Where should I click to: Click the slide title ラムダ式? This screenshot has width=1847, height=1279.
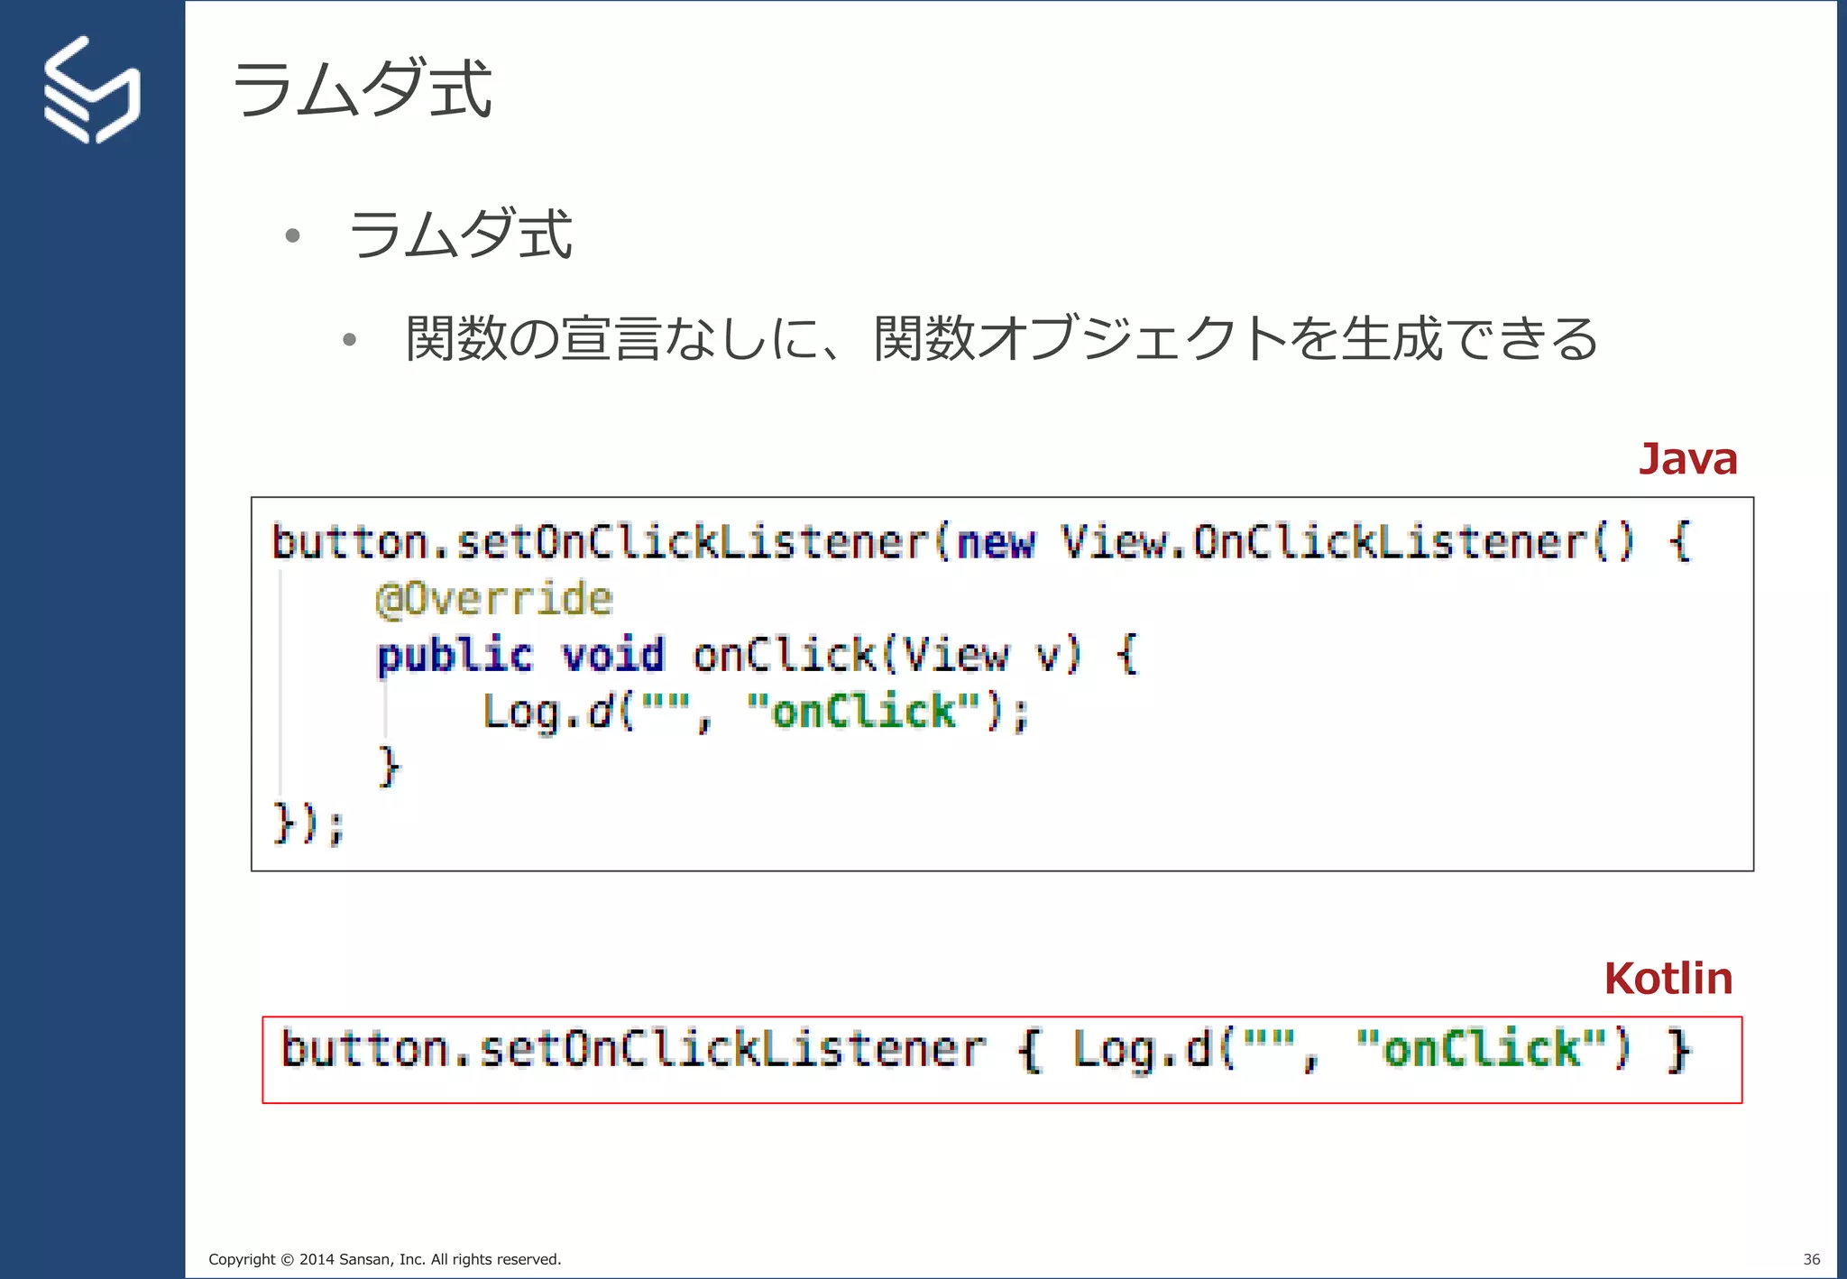point(361,89)
